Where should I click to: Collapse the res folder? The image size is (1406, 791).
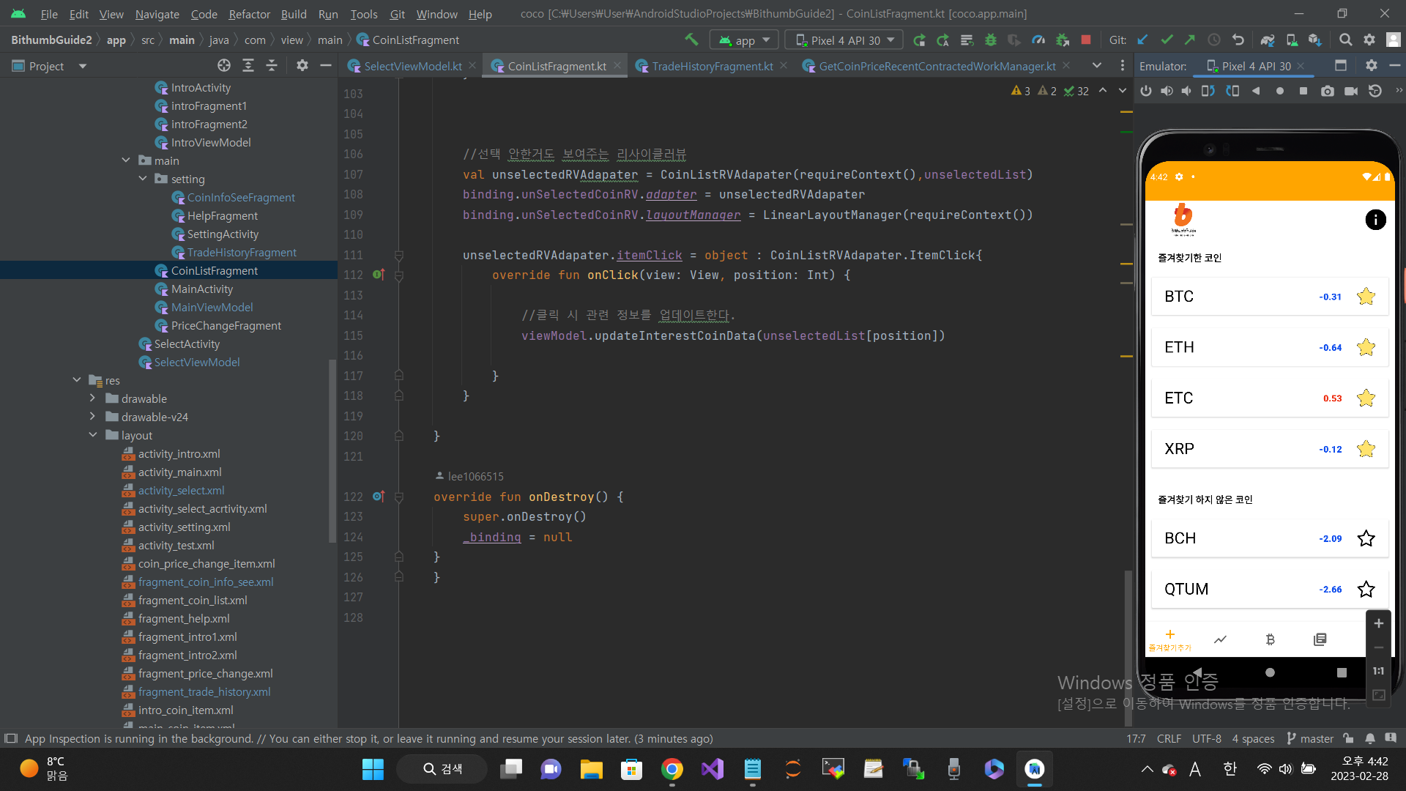(77, 380)
